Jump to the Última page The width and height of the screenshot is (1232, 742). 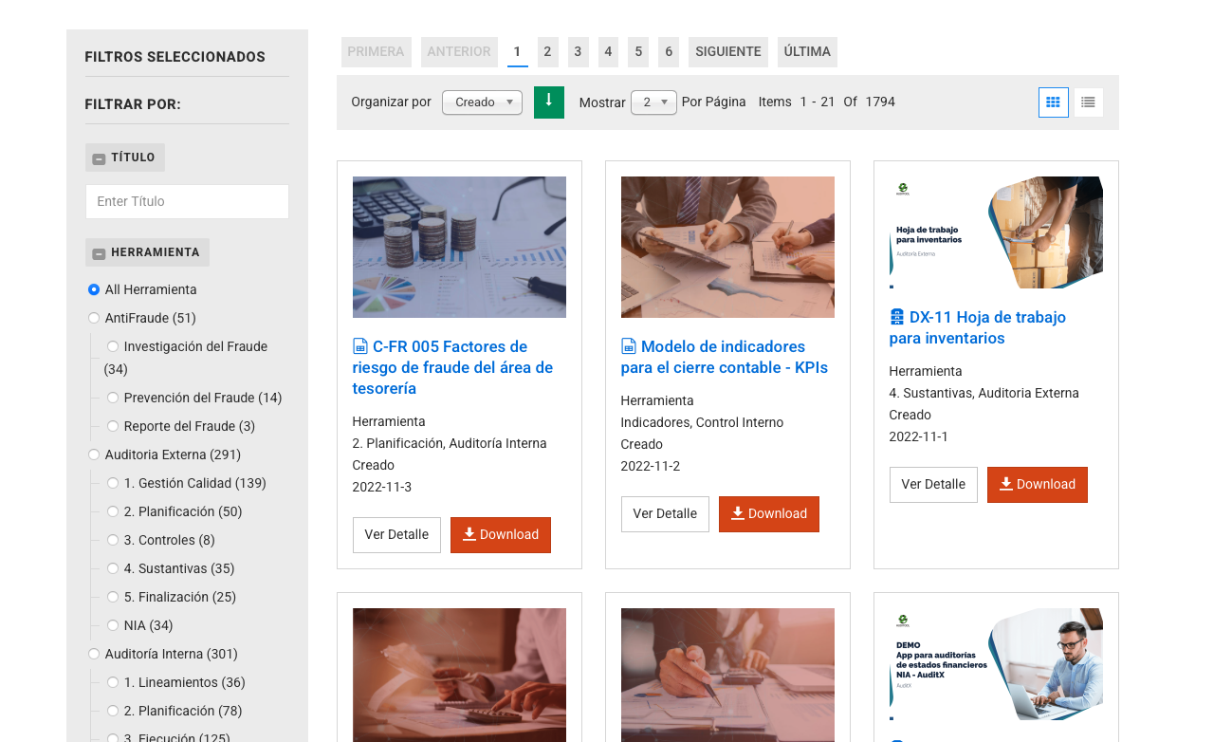807,52
